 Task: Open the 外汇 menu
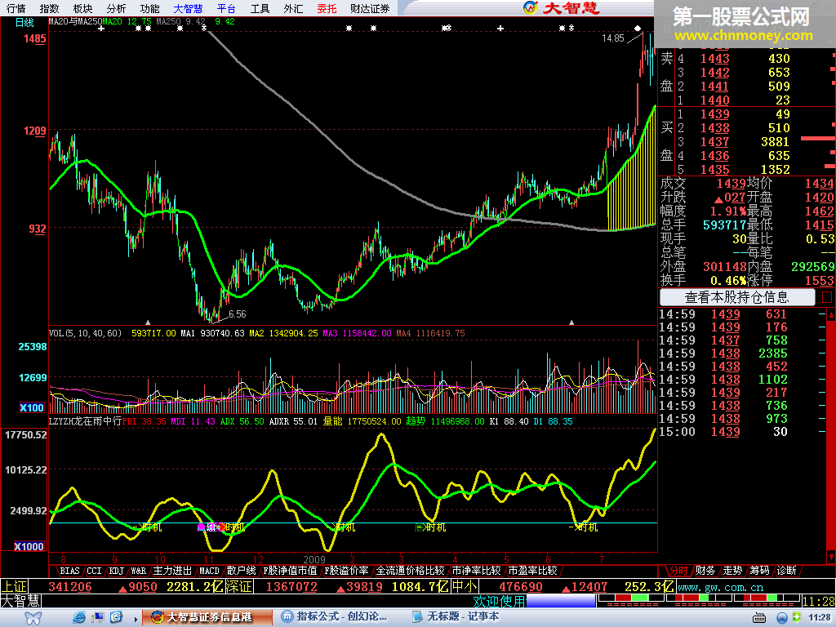[x=293, y=8]
